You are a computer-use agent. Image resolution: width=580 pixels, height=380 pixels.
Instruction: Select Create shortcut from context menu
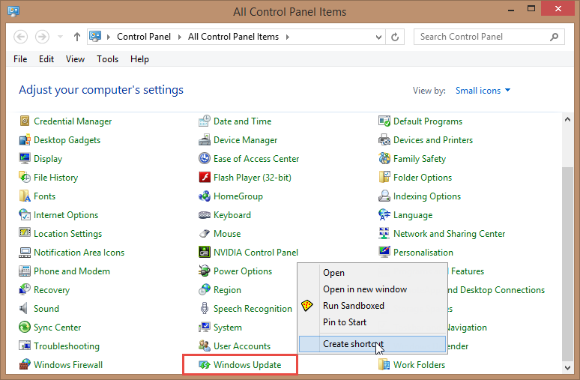tap(372, 344)
